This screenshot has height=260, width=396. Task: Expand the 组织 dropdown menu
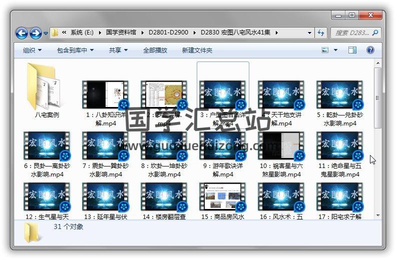32,50
